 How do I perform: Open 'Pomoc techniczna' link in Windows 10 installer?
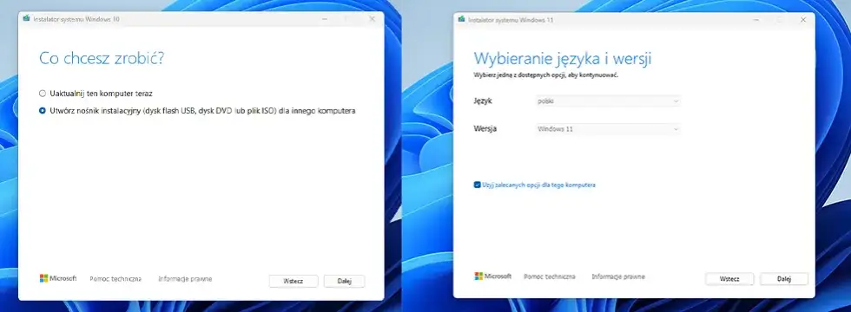115,279
